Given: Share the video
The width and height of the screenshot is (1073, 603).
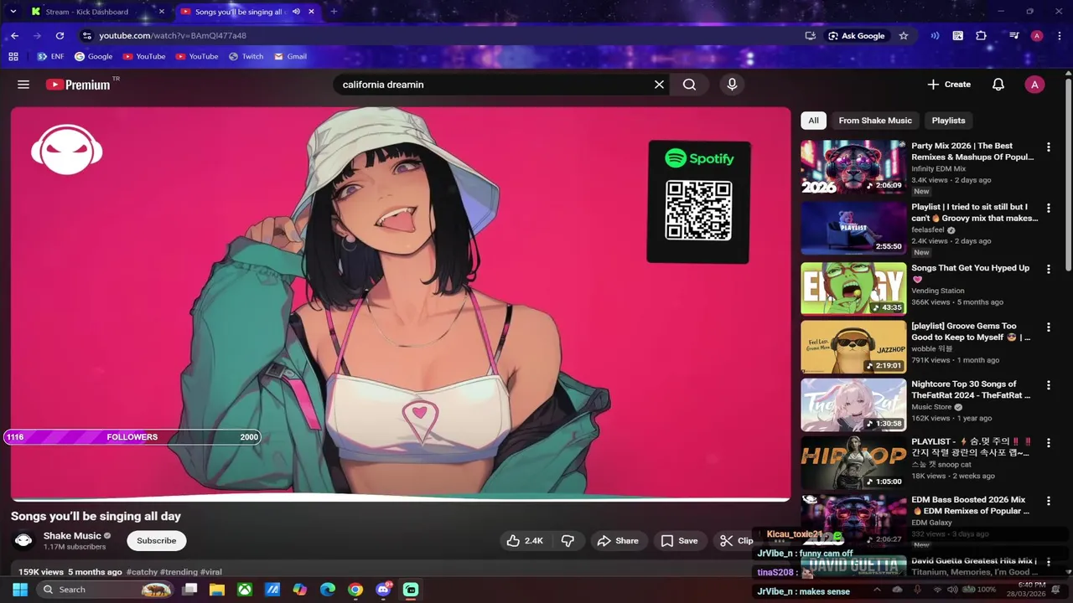Looking at the screenshot, I should 618,541.
